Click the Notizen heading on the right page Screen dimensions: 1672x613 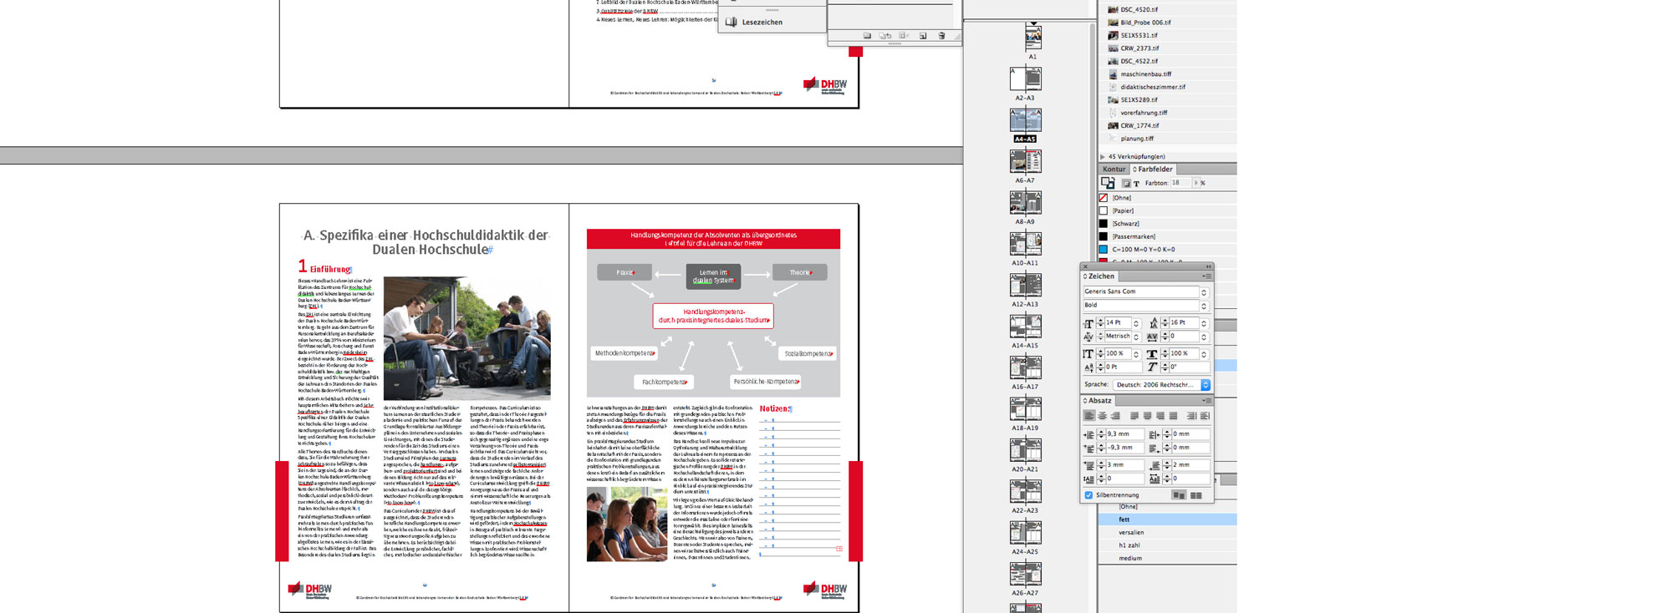[774, 409]
